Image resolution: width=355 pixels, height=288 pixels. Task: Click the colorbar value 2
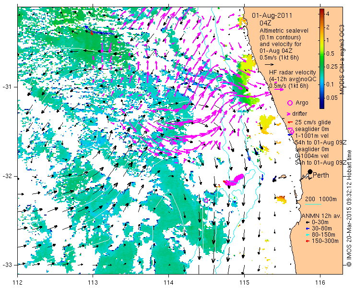327,27
